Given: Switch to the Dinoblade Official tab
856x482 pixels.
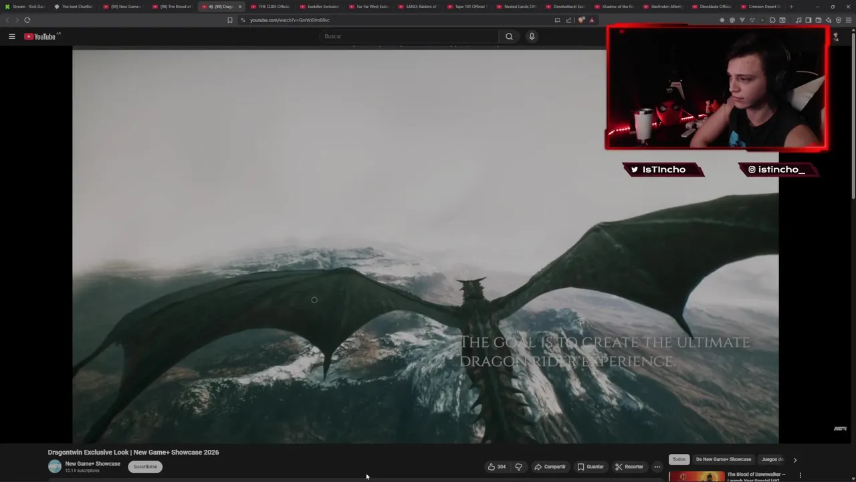Looking at the screenshot, I should [714, 7].
